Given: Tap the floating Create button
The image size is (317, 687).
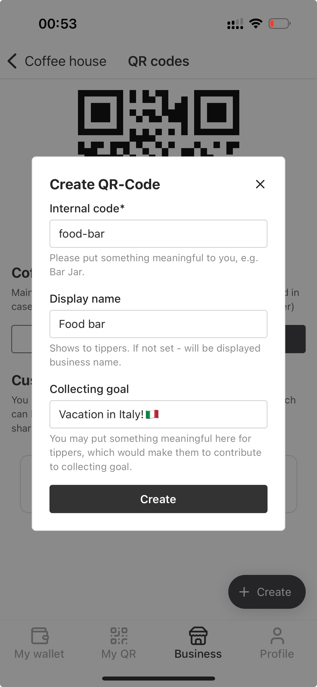Looking at the screenshot, I should [x=266, y=592].
